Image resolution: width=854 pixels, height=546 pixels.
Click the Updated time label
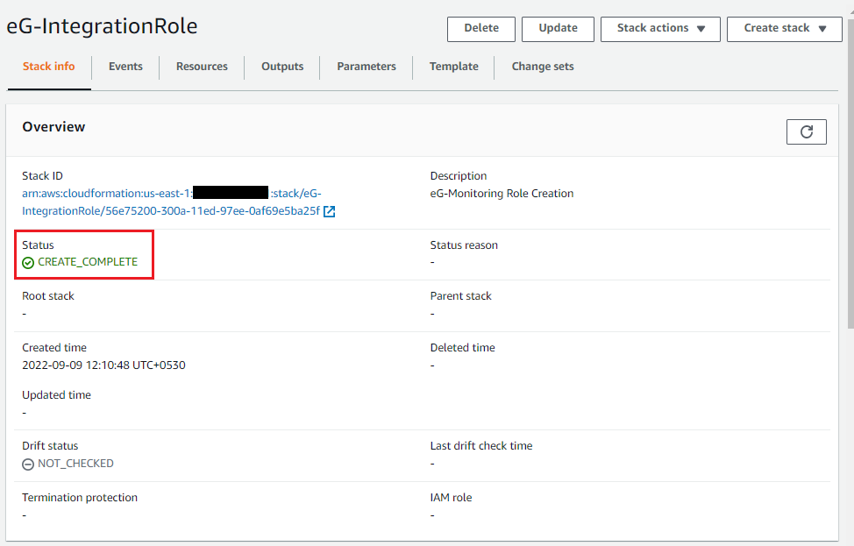point(56,395)
